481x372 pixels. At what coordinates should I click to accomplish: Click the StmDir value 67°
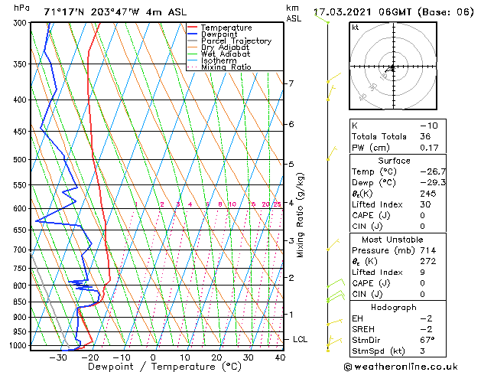[427, 340]
